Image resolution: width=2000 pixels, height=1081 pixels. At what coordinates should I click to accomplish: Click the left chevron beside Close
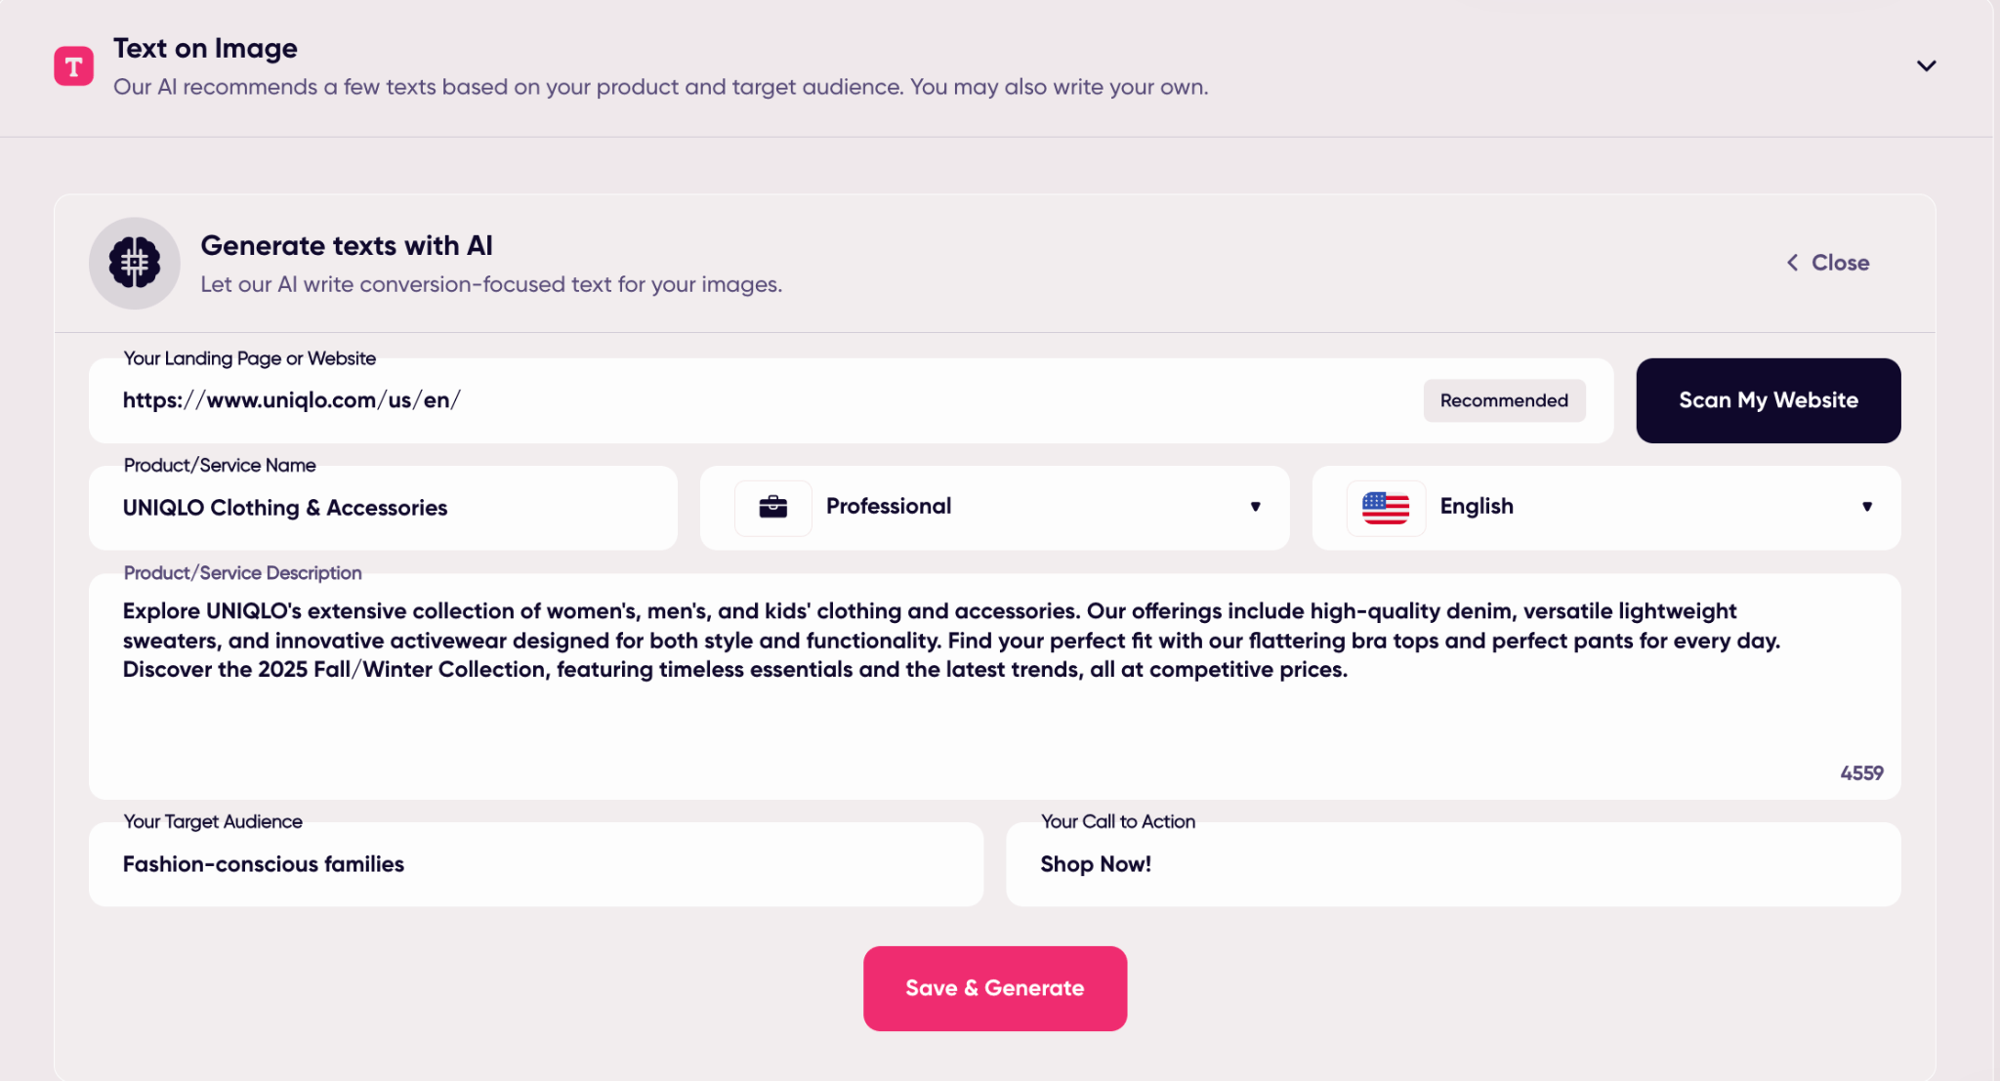click(x=1792, y=263)
